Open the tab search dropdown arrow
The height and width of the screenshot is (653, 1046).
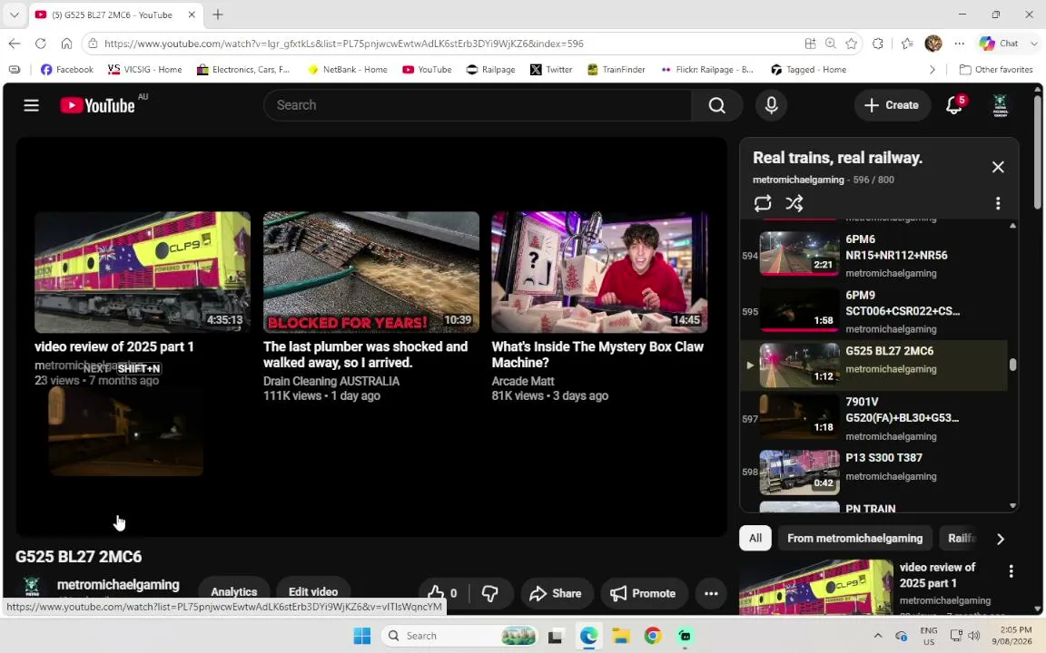click(14, 14)
